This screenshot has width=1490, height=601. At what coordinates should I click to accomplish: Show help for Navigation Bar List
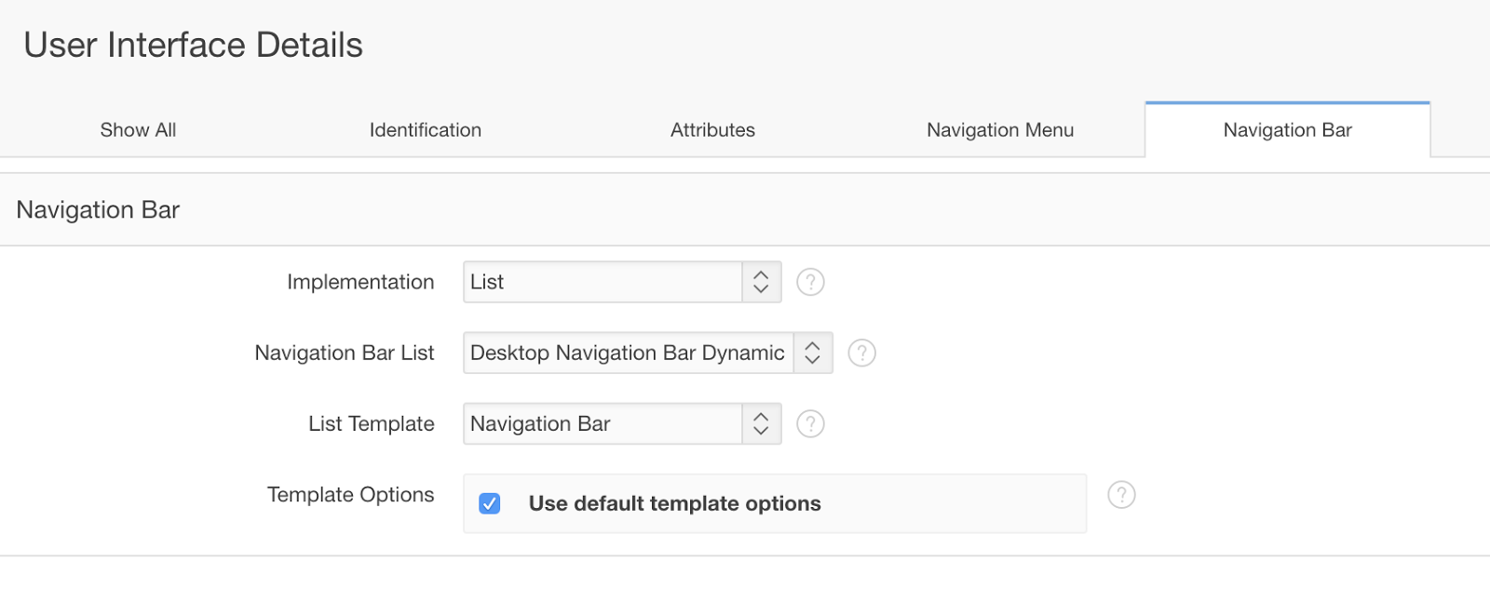(862, 353)
